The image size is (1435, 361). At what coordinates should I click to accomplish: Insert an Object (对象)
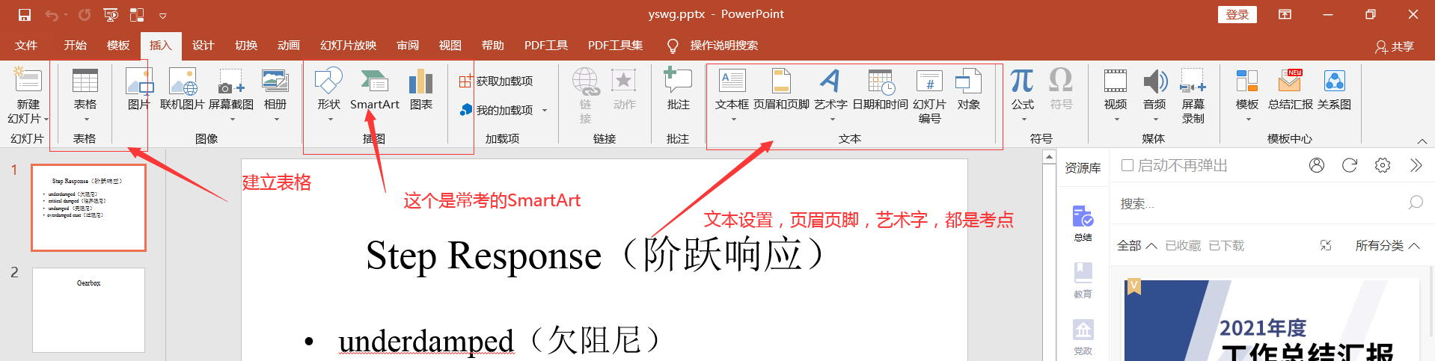pyautogui.click(x=968, y=90)
